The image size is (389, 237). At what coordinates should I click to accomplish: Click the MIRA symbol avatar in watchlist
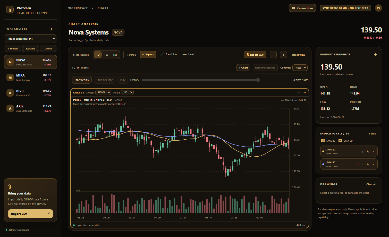pyautogui.click(x=10, y=78)
